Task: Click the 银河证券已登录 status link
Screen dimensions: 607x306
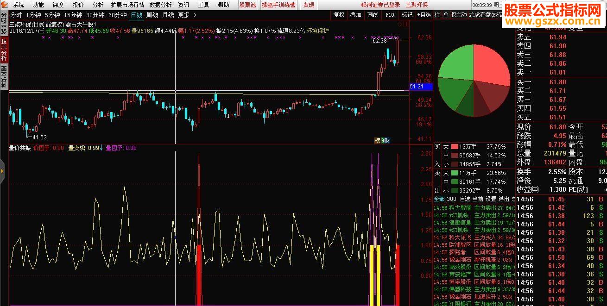Action: click(x=380, y=5)
